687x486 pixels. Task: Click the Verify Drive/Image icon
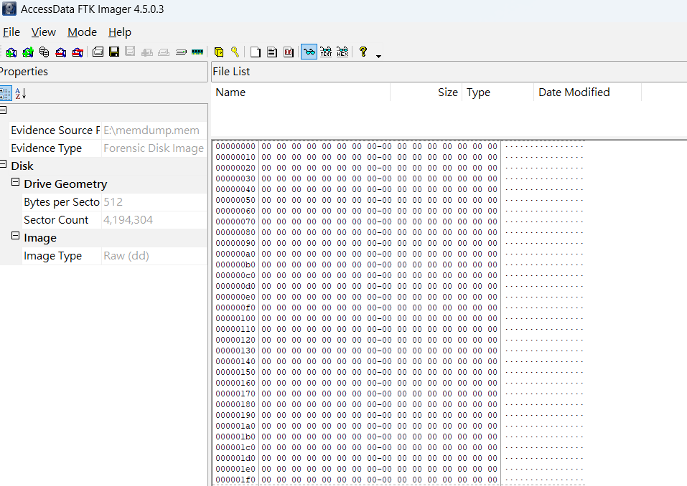pyautogui.click(x=181, y=52)
